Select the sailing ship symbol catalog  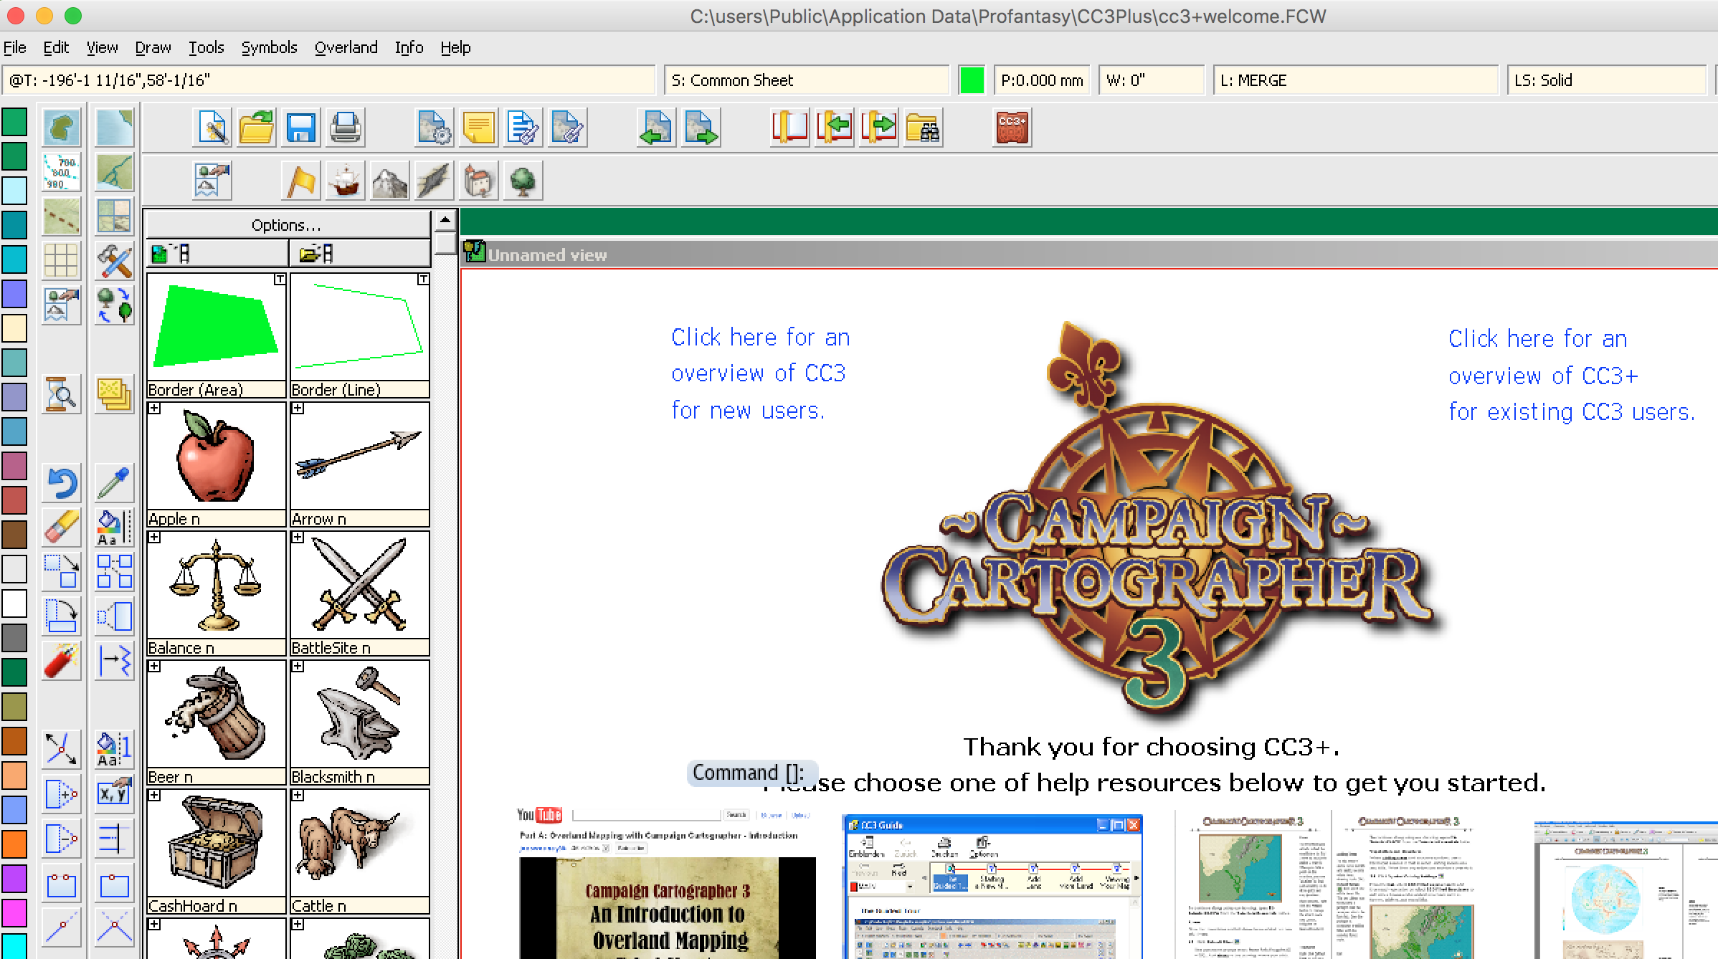click(345, 181)
